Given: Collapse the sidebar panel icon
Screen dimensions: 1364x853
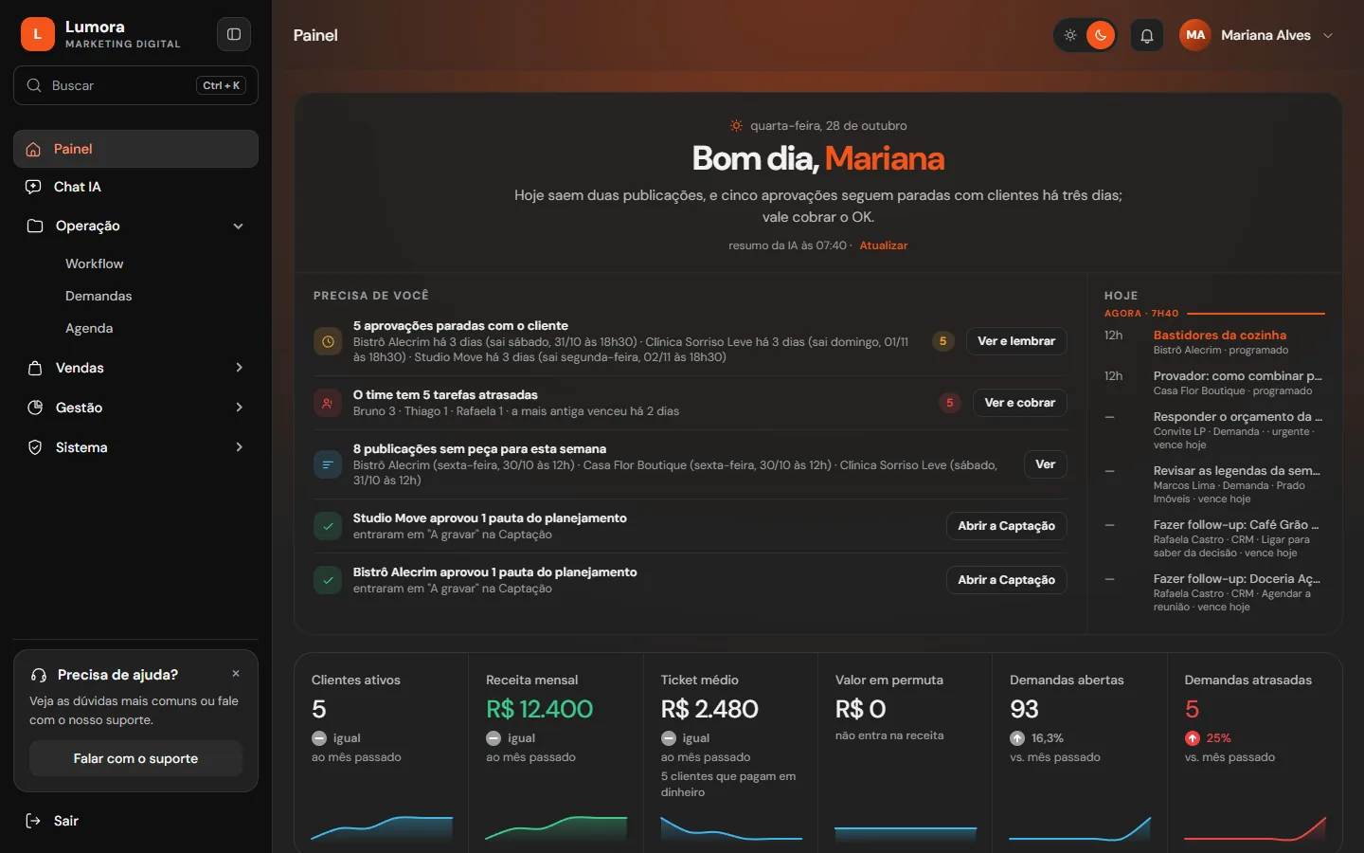Looking at the screenshot, I should pyautogui.click(x=234, y=34).
